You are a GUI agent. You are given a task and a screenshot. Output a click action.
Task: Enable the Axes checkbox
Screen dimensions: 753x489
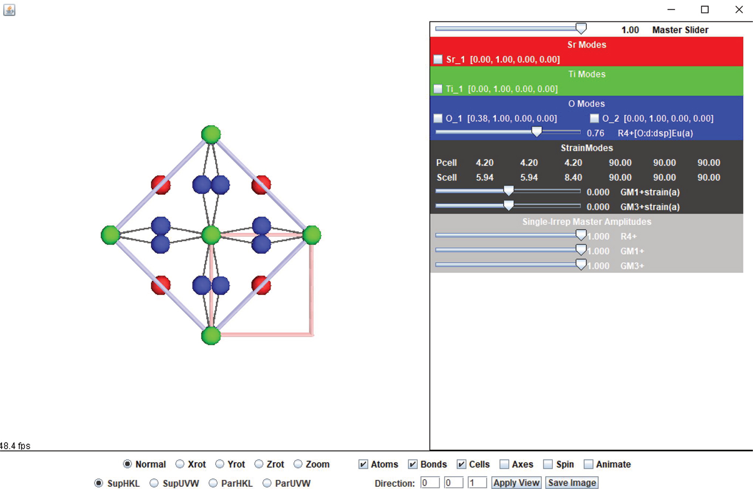click(504, 464)
